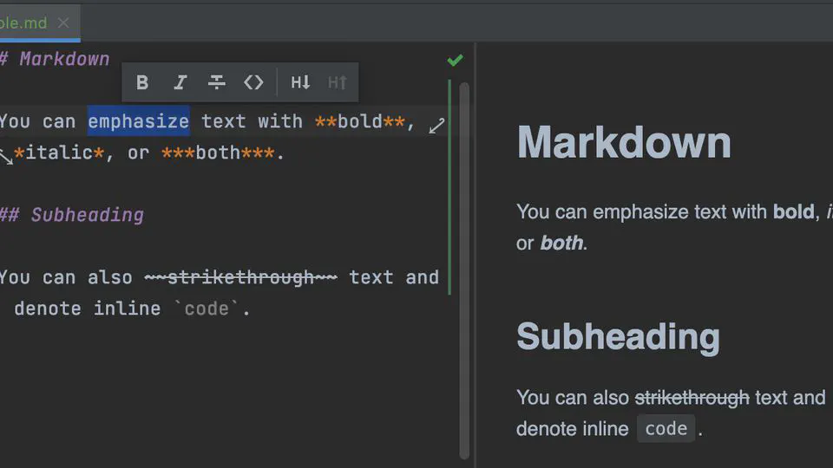Click the continuation wrap arrow before *italic*
This screenshot has height=468, width=833.
(x=6, y=157)
